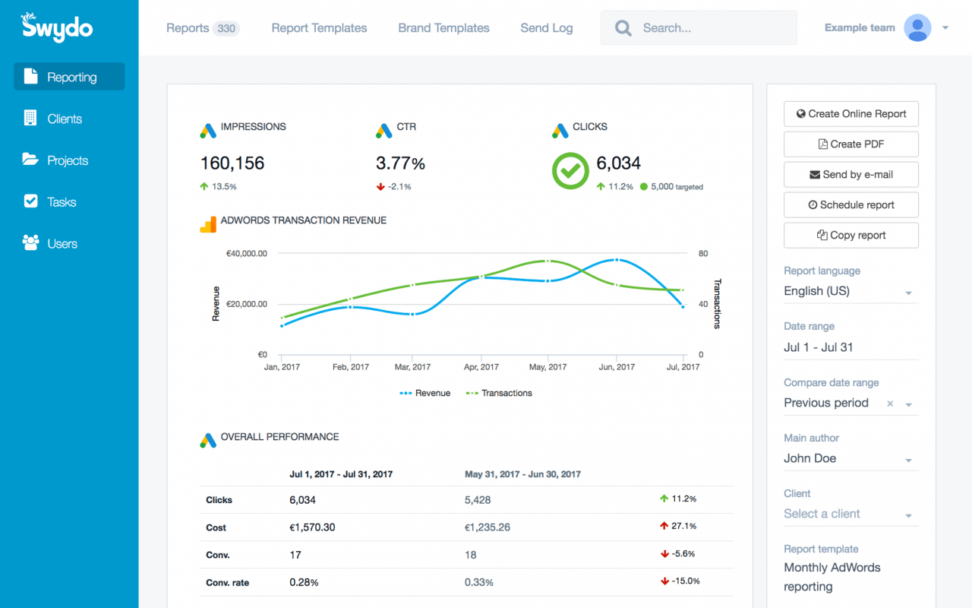
Task: Open the Select a client dropdown
Action: coord(908,514)
